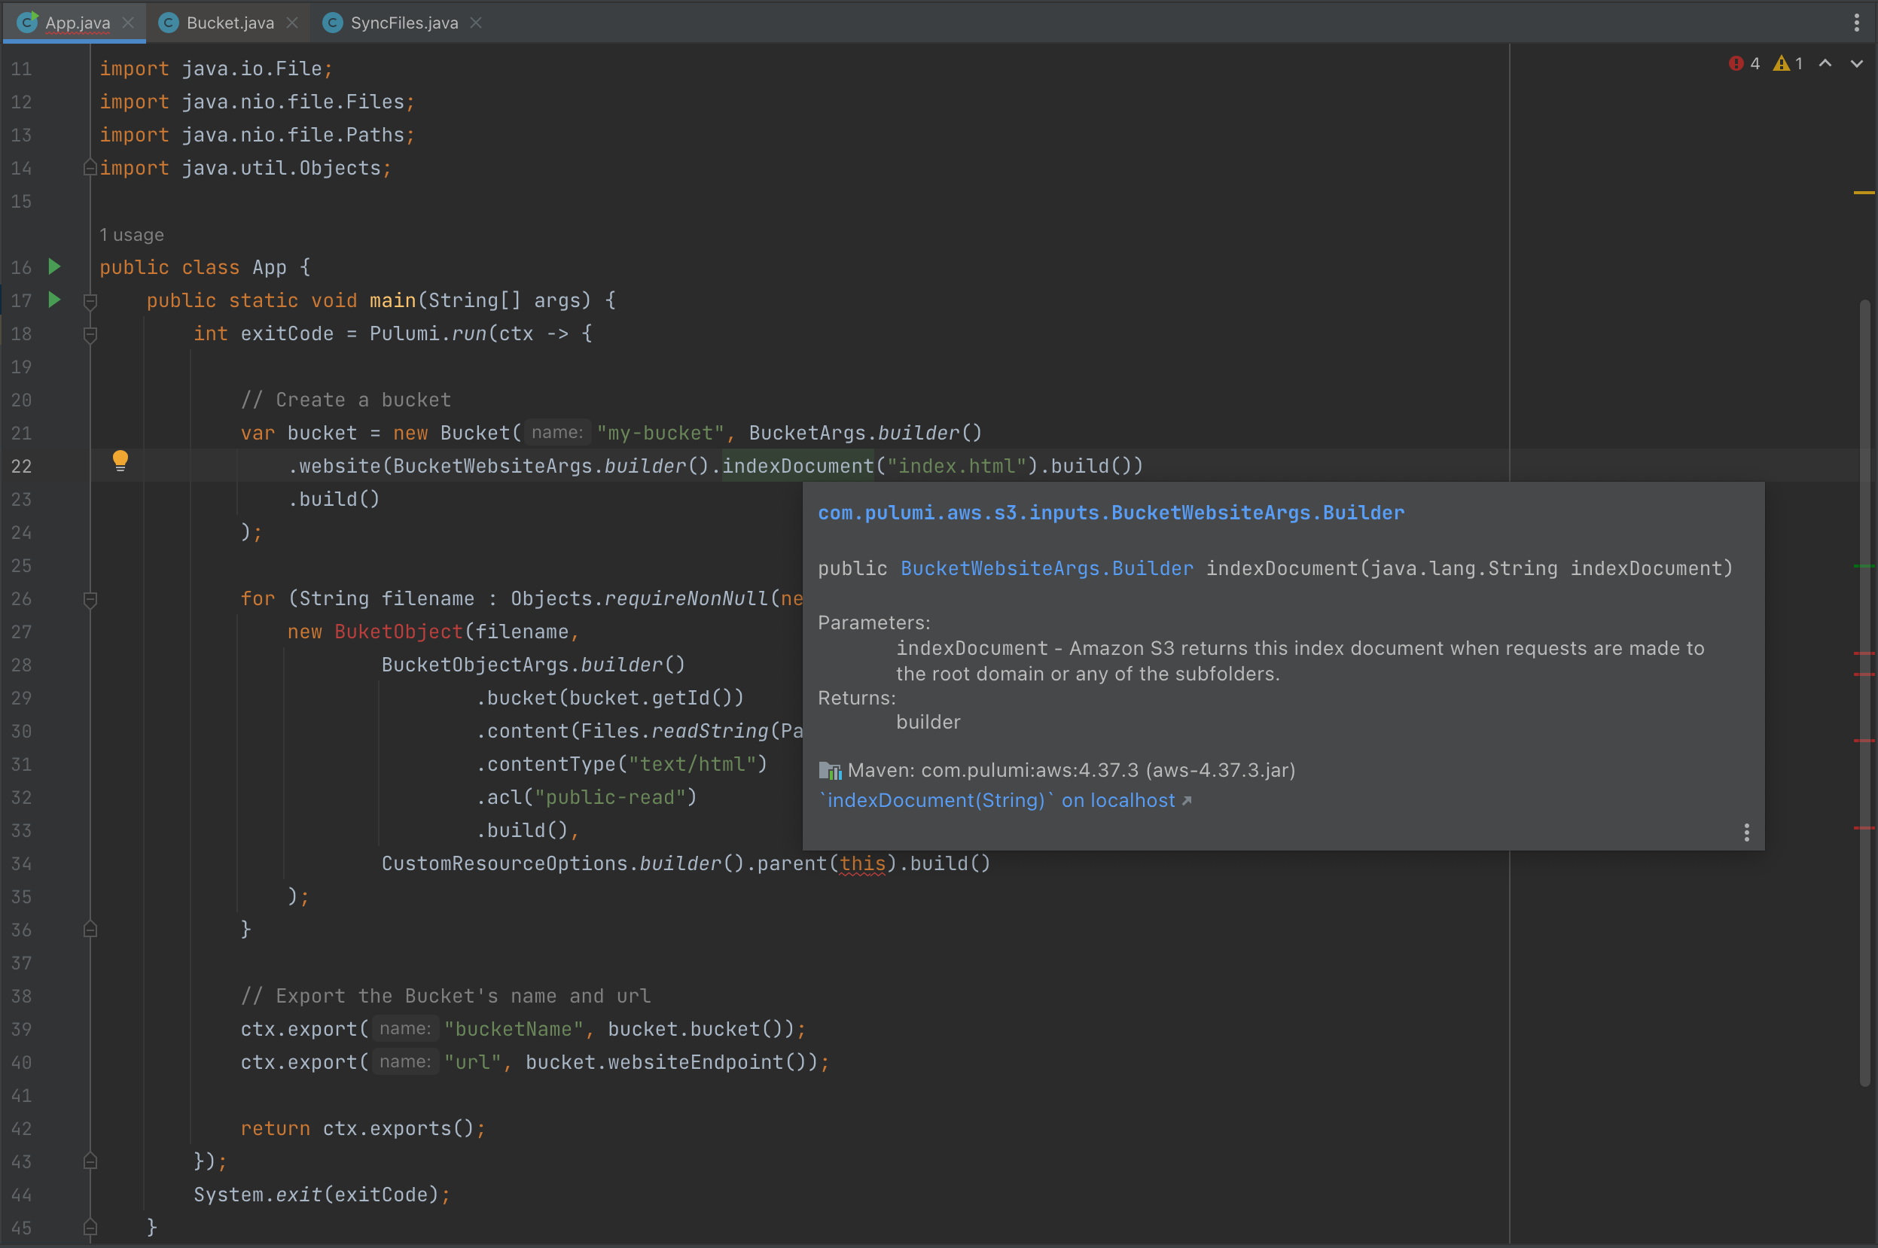Switch to the SyncFiles.java tab

click(404, 23)
